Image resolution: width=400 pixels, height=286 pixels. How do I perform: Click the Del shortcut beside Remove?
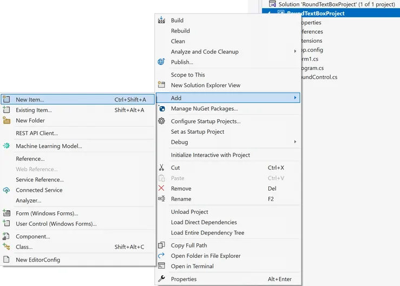click(x=272, y=188)
